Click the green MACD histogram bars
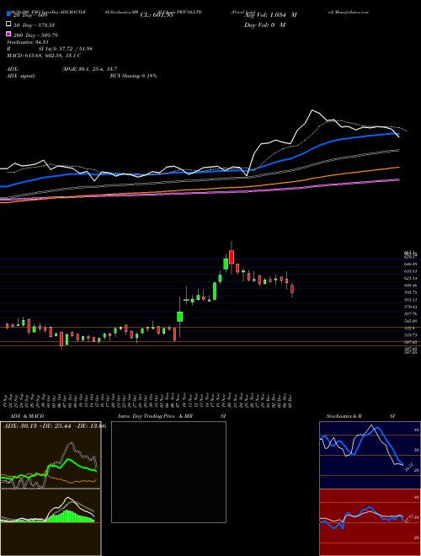The image size is (421, 556). (69, 516)
